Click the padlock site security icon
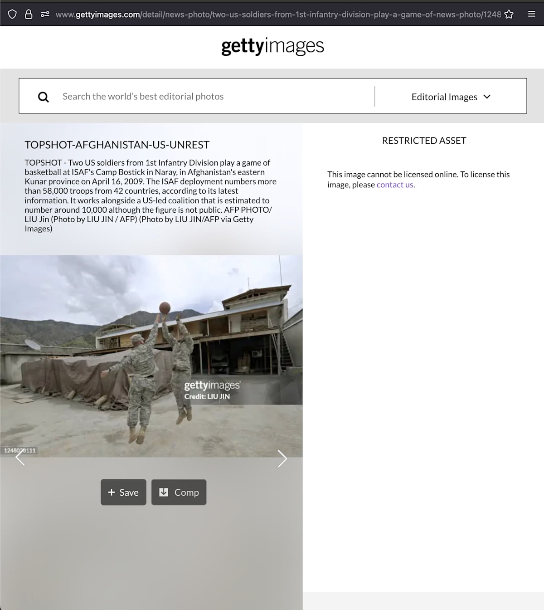Image resolution: width=544 pixels, height=610 pixels. point(29,14)
